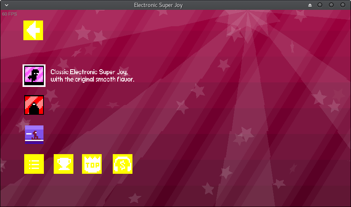This screenshot has height=207, width=351.
Task: Click the "Classic Electronic Super Joy," text line
Action: [89, 72]
